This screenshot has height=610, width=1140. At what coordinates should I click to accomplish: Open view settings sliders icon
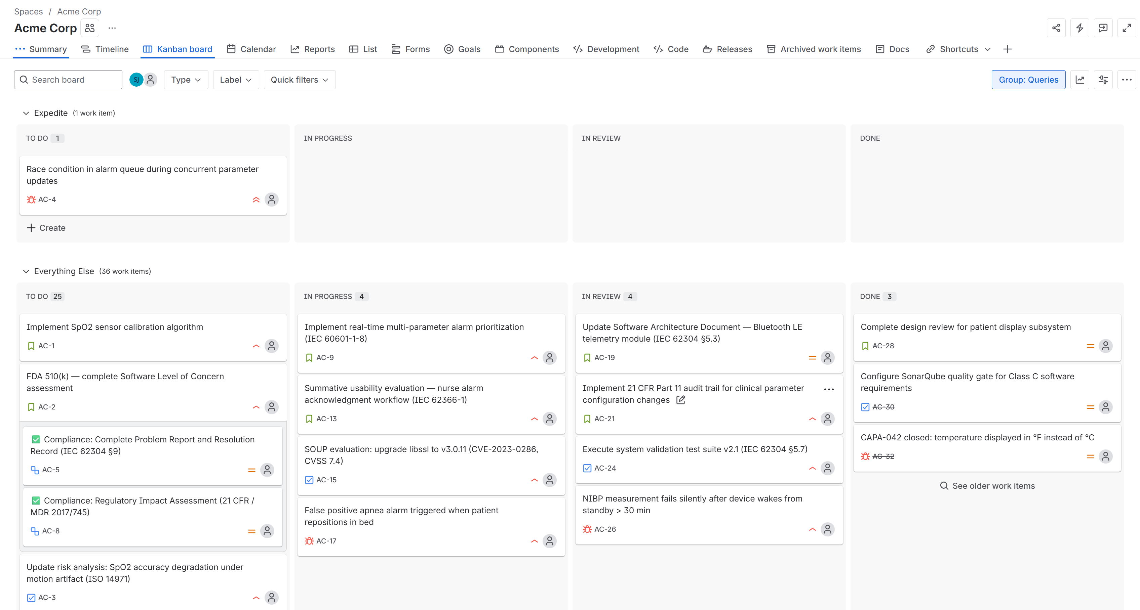click(x=1103, y=80)
